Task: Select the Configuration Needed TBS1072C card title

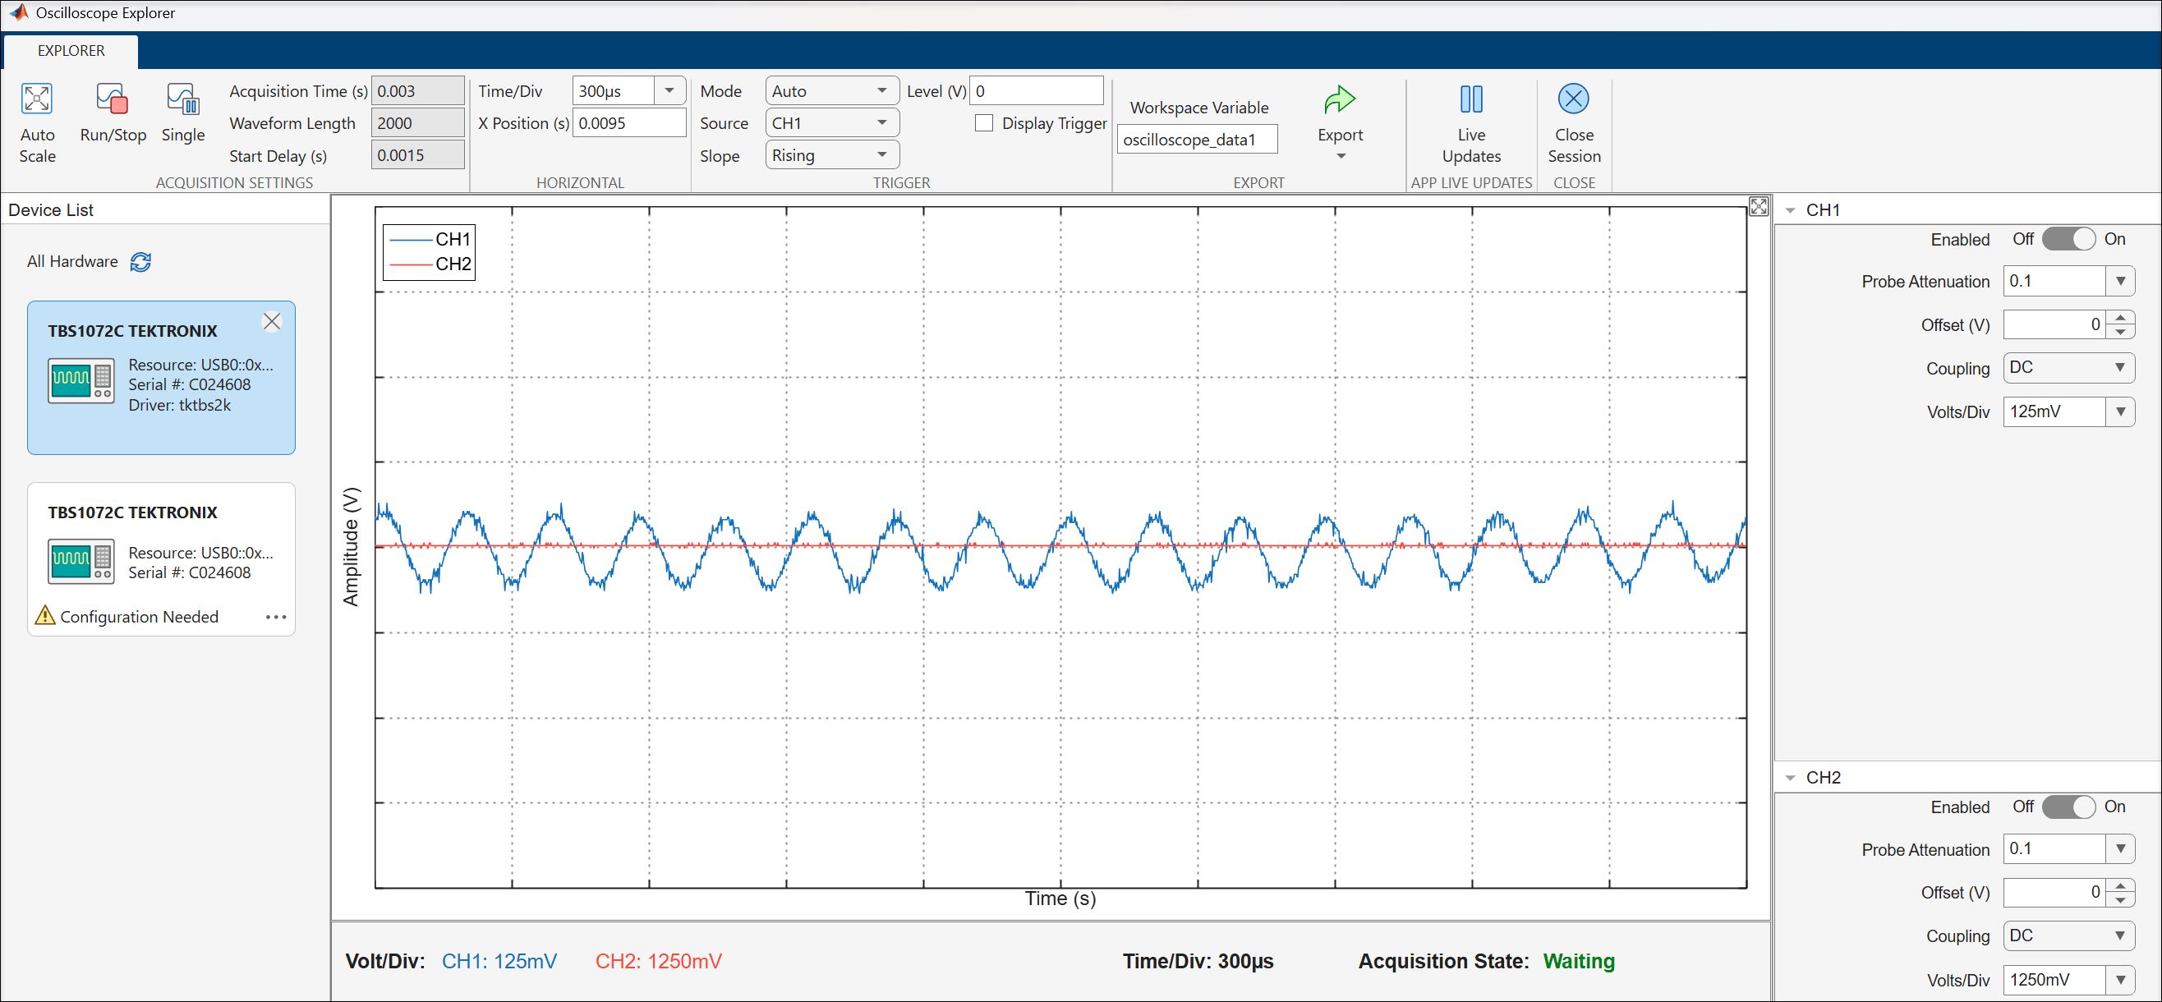Action: click(132, 512)
